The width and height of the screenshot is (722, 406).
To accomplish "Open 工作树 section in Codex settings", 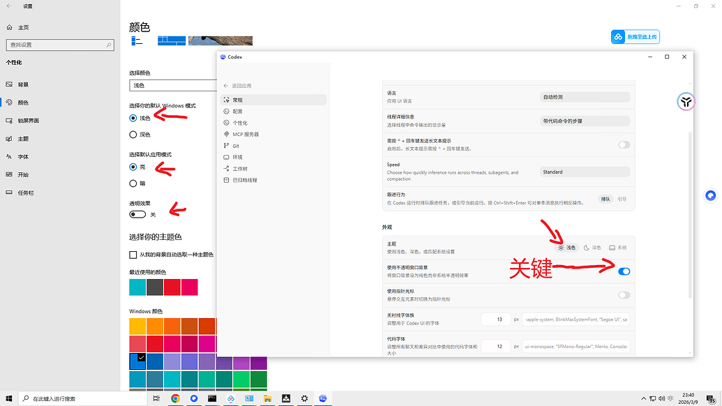I will point(273,169).
